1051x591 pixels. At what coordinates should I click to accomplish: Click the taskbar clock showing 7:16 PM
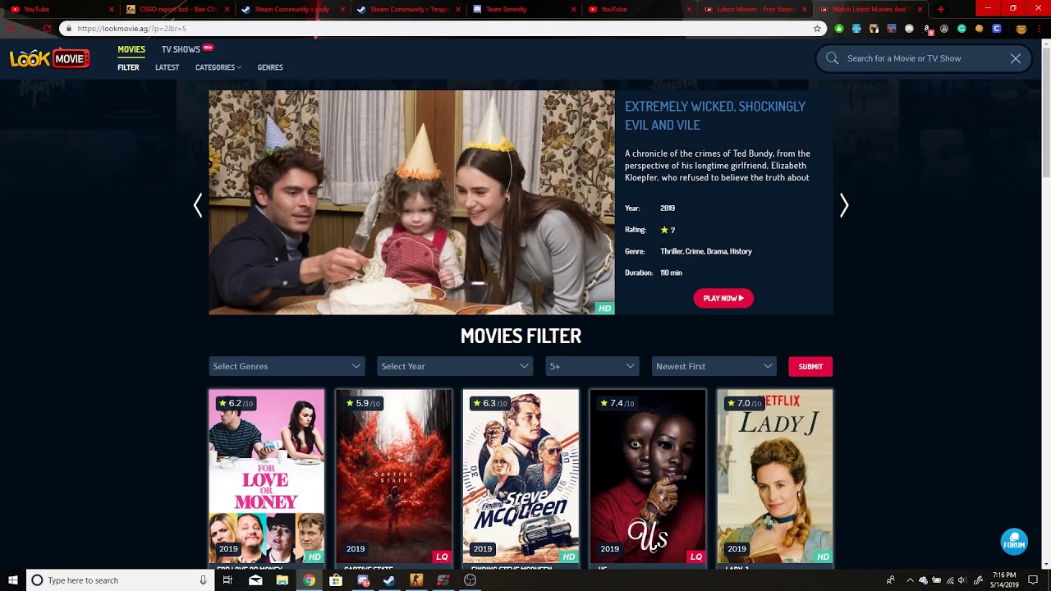1004,580
